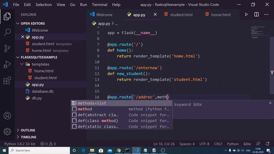Open the feedback icon in status bar
The image size is (274, 154).
[258, 144]
